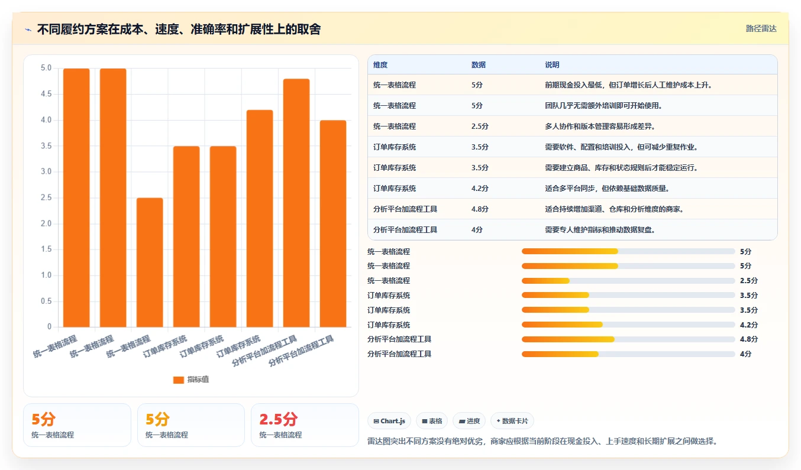Select the 表格 tag

(x=432, y=421)
